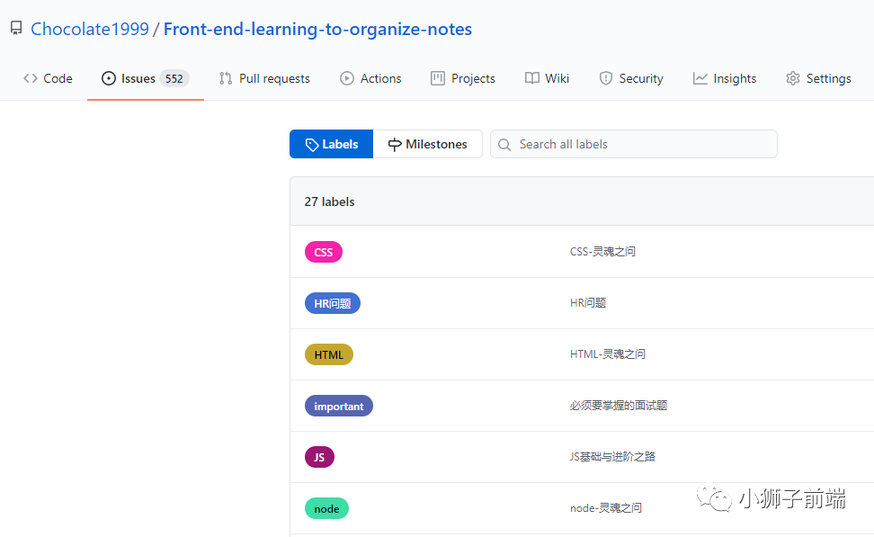Click description node-灵魂之问
Image resolution: width=874 pixels, height=537 pixels.
click(x=606, y=508)
